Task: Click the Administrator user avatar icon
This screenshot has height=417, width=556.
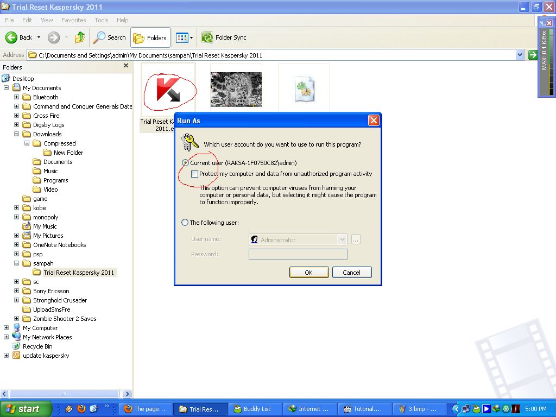Action: [254, 239]
